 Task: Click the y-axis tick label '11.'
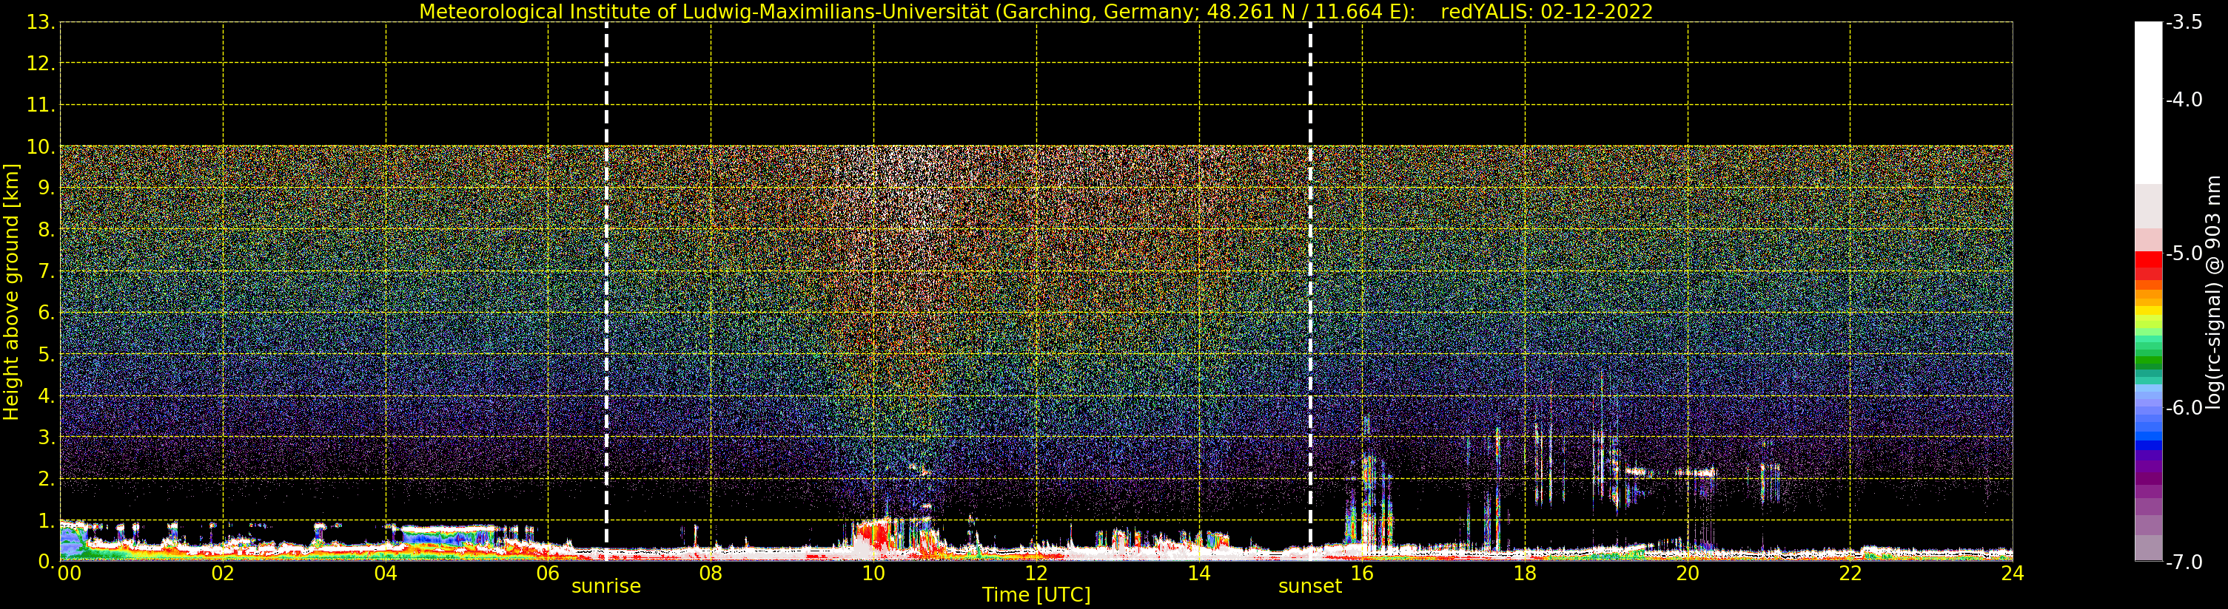(x=41, y=106)
